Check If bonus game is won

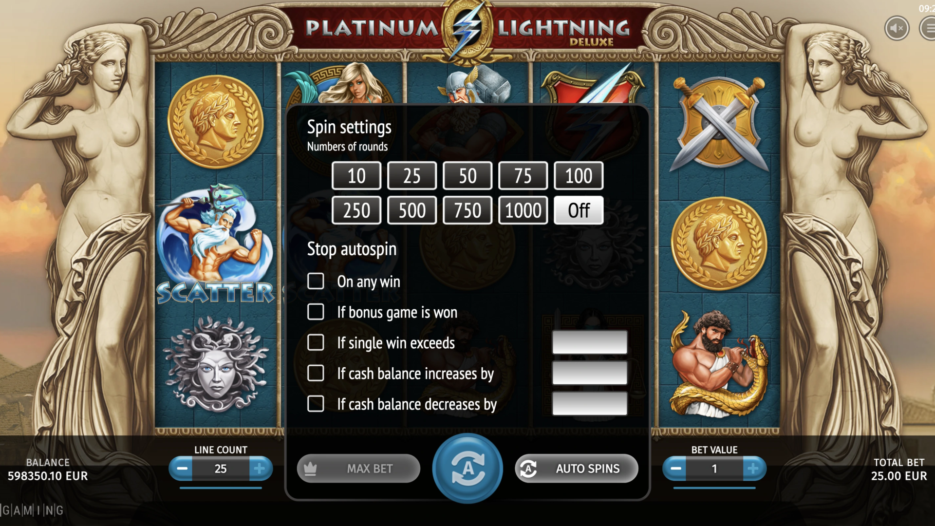(x=316, y=312)
